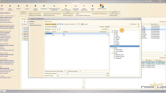
Task: Select После создания item in settings tree
Action: pos(119,51)
